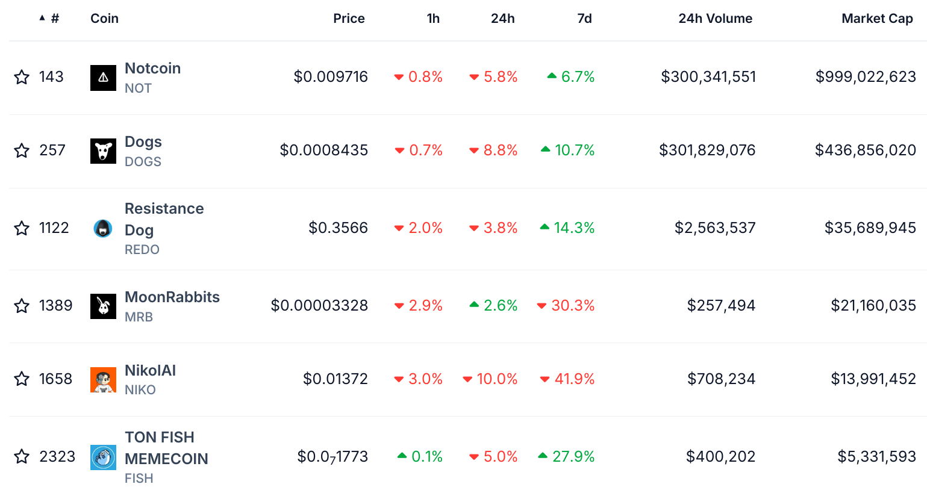Star the Resistance Dog row

click(22, 228)
